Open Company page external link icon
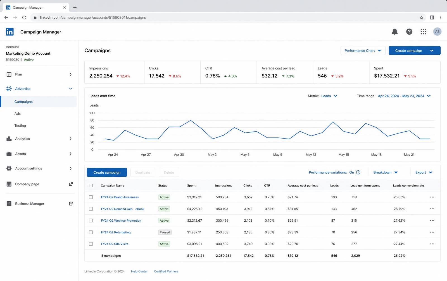Viewport: 447px width, 281px height. 71,184
